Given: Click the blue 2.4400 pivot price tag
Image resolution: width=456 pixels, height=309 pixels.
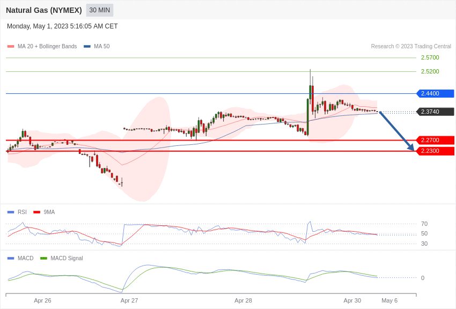Looking at the screenshot, I should coord(435,93).
